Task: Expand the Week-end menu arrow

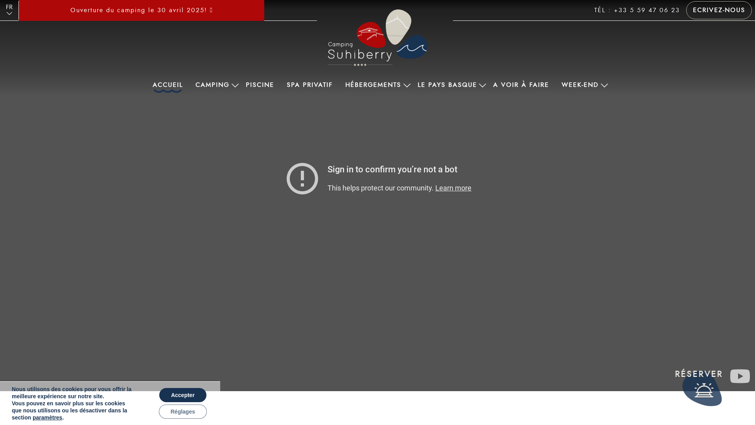Action: pos(604,85)
